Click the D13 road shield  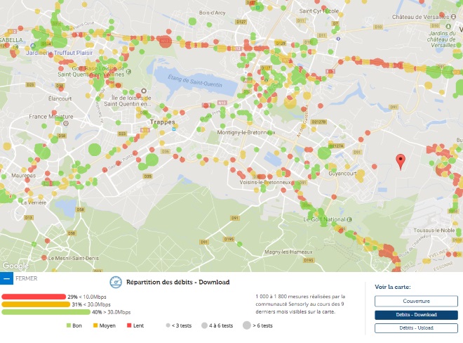(x=28, y=217)
